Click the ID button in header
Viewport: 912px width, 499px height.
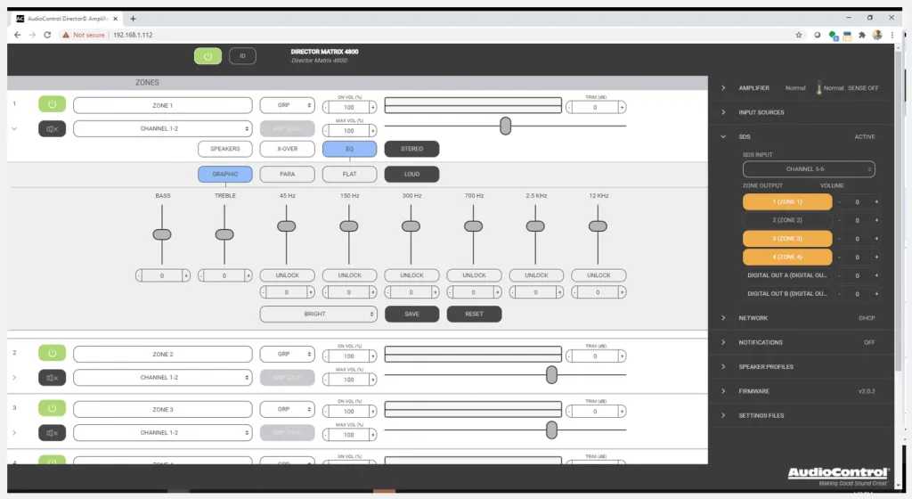[x=242, y=56]
